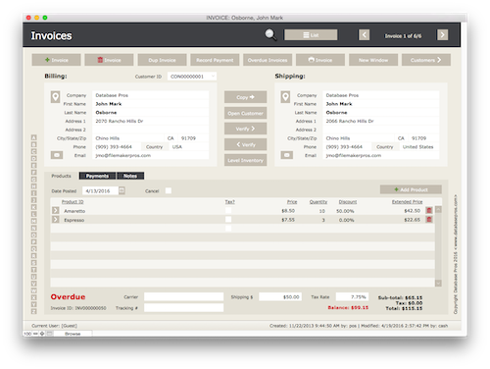Toggle the Tax checkbox for Espresso
This screenshot has height=369, width=490.
[228, 220]
